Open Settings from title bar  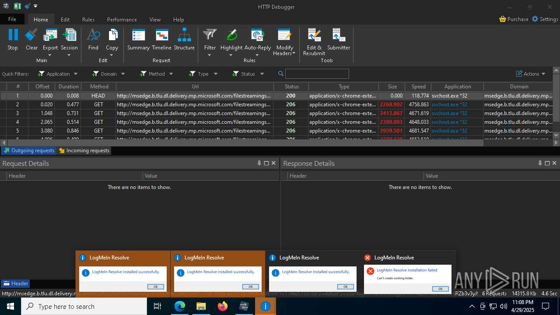click(x=545, y=19)
